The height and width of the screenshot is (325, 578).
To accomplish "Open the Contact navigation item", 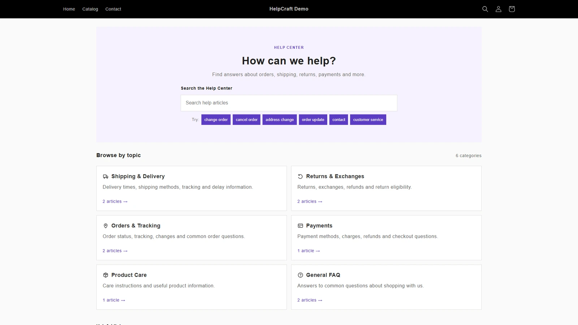I will click(113, 9).
